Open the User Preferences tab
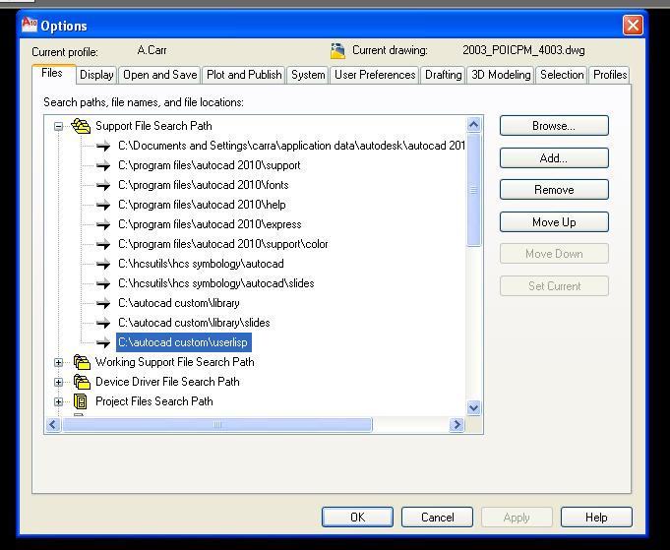670x550 pixels. click(x=374, y=75)
